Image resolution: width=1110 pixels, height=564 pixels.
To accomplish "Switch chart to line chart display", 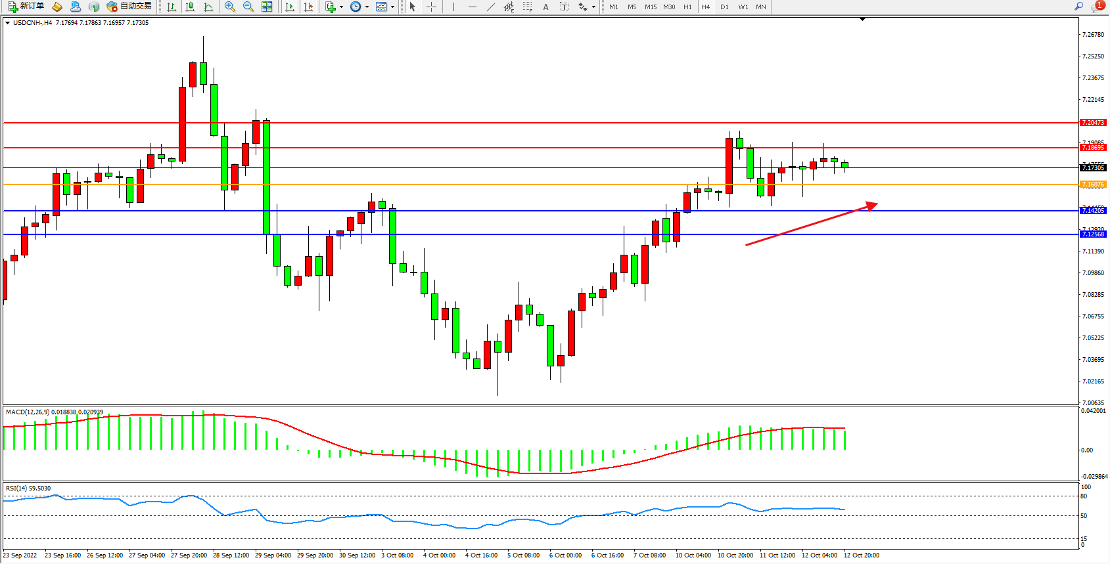I will coord(208,7).
